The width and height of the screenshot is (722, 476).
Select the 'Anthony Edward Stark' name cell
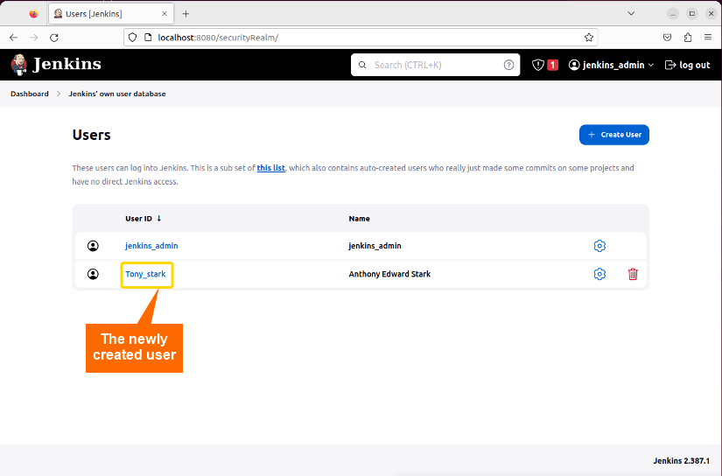click(389, 274)
